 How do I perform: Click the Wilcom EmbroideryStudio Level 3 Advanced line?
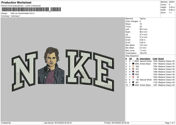(21, 6)
